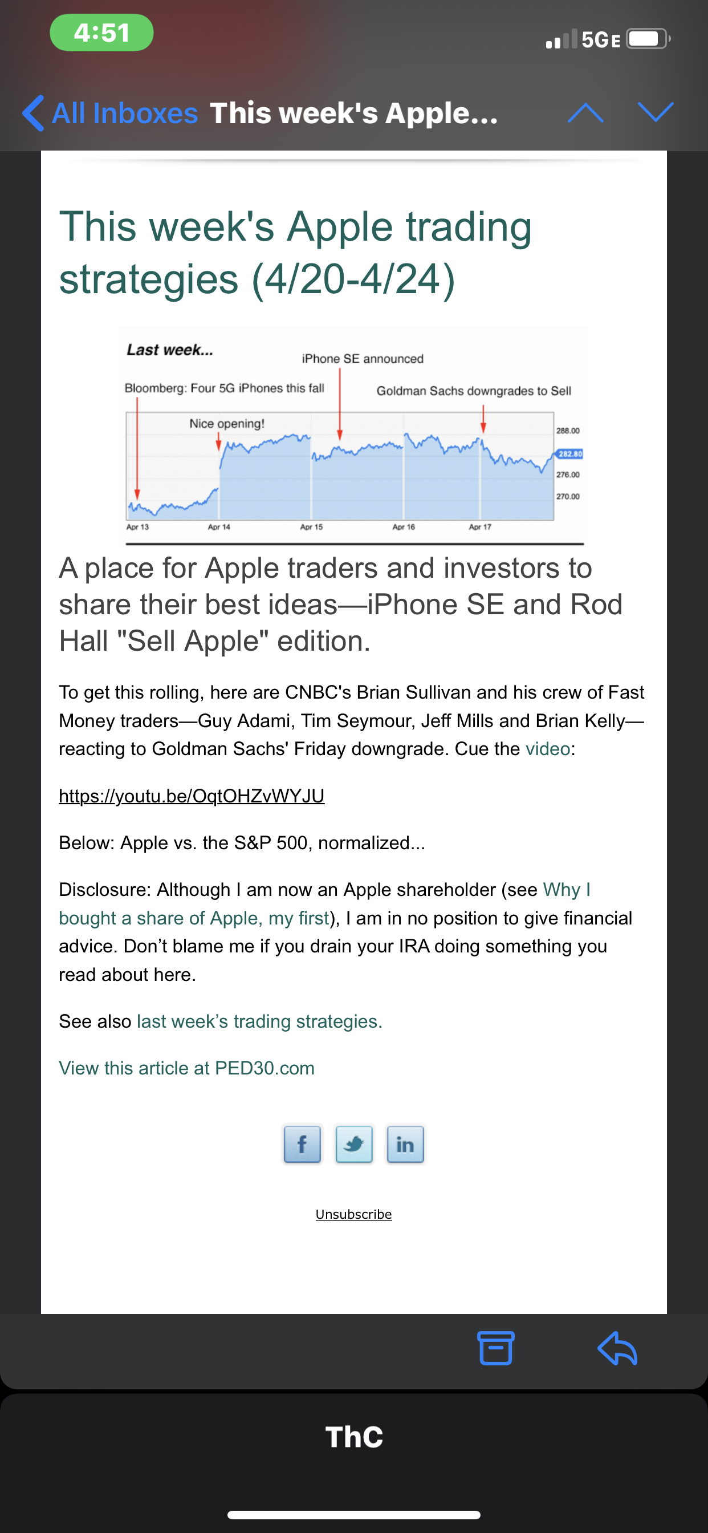Image resolution: width=708 pixels, height=1533 pixels.
Task: Open last week's trading strategies link
Action: [x=259, y=1021]
